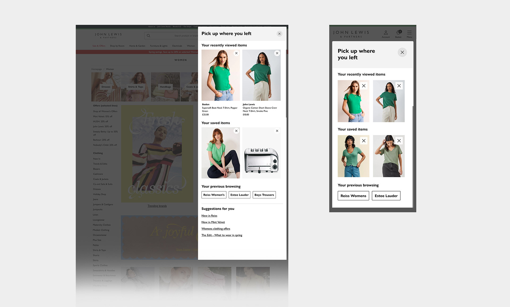Open 'The Edit - What to wear in spring'
The image size is (510, 307).
[222, 235]
